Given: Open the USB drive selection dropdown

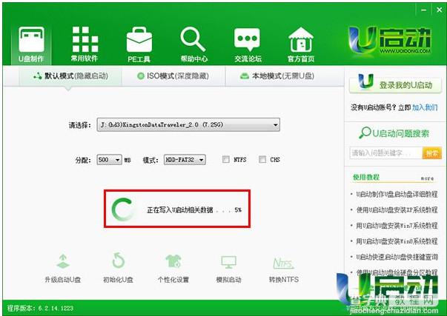Looking at the screenshot, I should [188, 124].
